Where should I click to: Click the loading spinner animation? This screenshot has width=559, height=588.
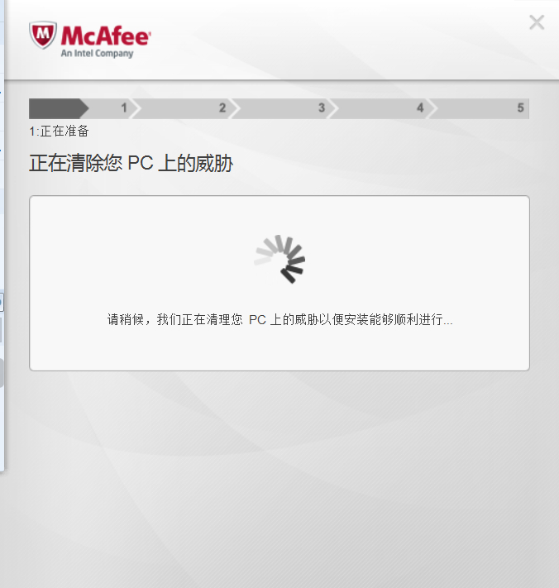click(279, 259)
